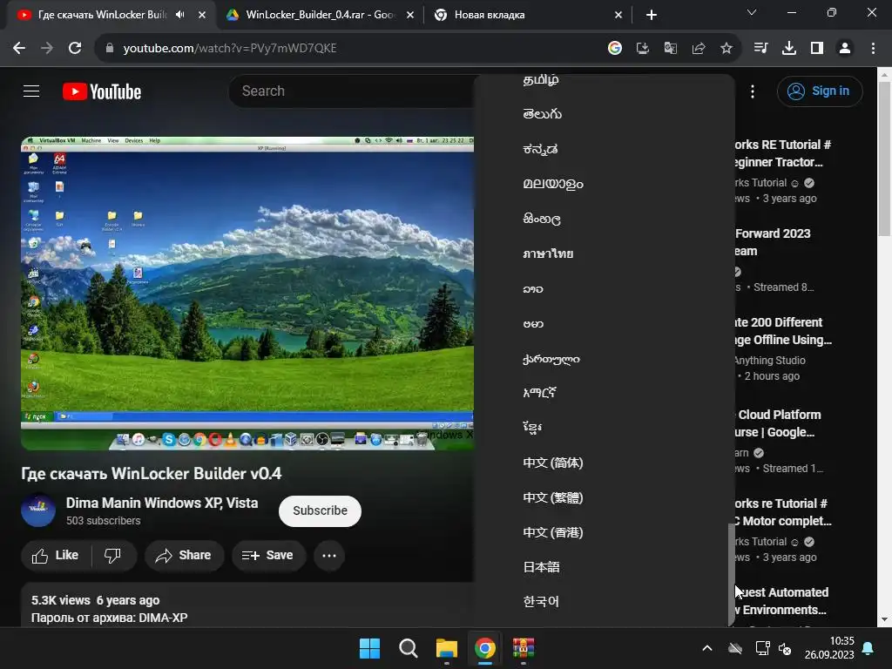Open Dima Manin Windows XP, Vista channel
Image resolution: width=892 pixels, height=669 pixels.
tap(161, 503)
